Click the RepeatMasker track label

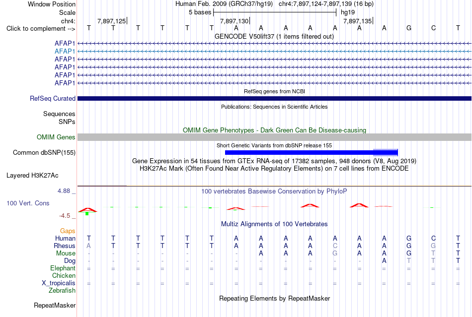[55, 306]
